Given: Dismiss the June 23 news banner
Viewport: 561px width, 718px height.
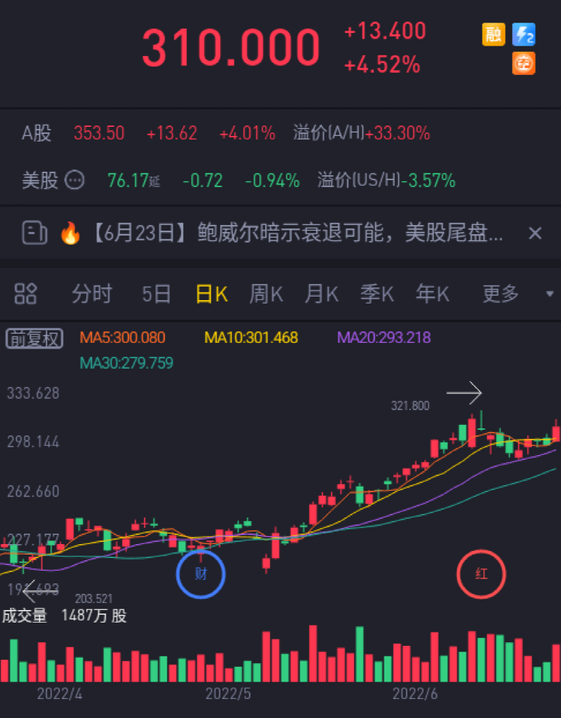Looking at the screenshot, I should pos(535,233).
